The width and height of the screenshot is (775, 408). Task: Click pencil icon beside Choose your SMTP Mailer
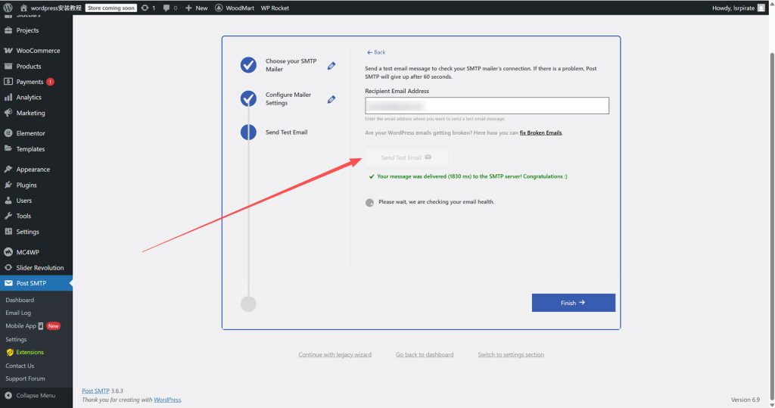(331, 66)
